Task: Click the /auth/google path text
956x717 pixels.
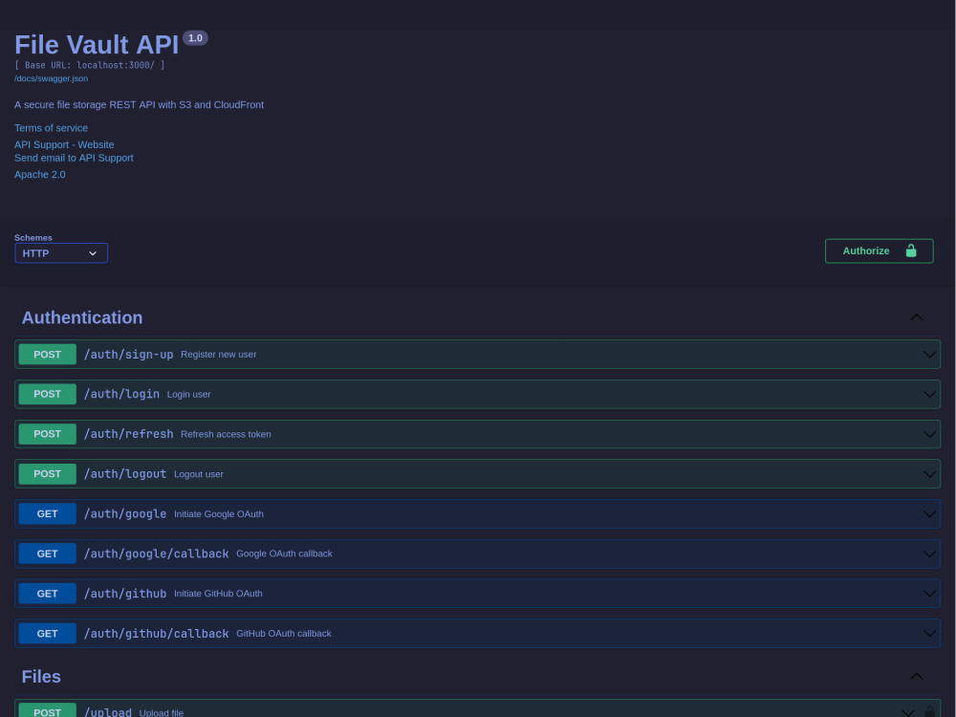Action: [125, 514]
